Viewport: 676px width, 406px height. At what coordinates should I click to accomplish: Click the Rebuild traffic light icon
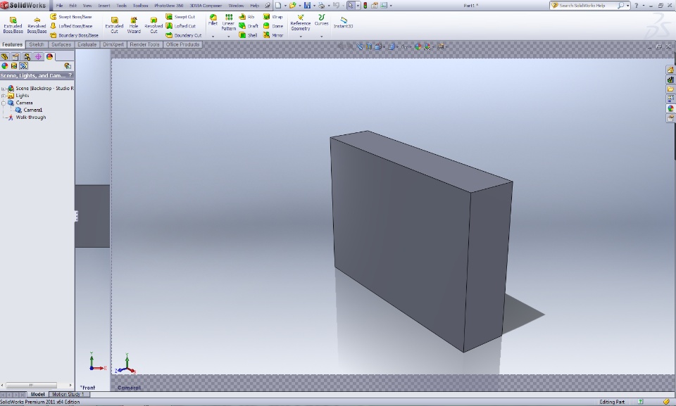coord(365,6)
